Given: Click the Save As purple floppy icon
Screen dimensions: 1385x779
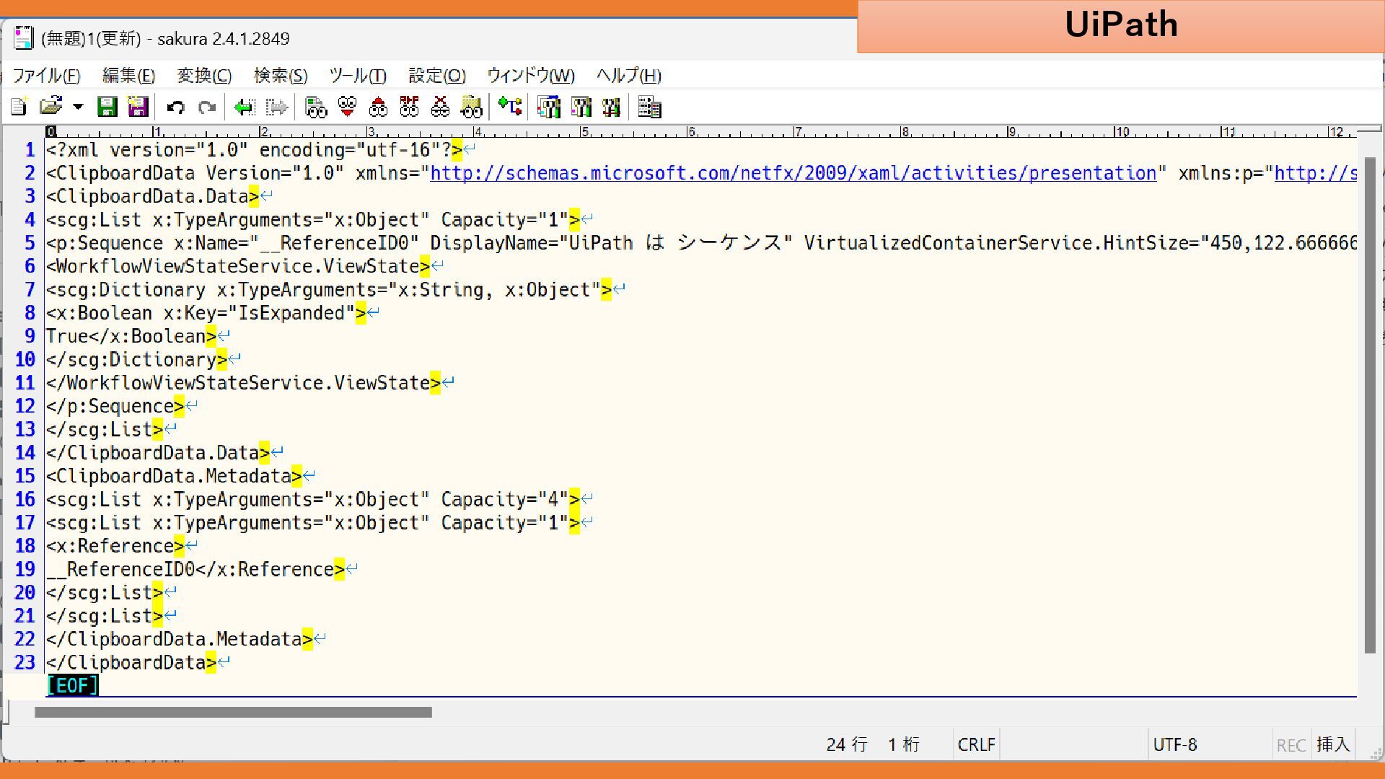Looking at the screenshot, I should [x=138, y=107].
